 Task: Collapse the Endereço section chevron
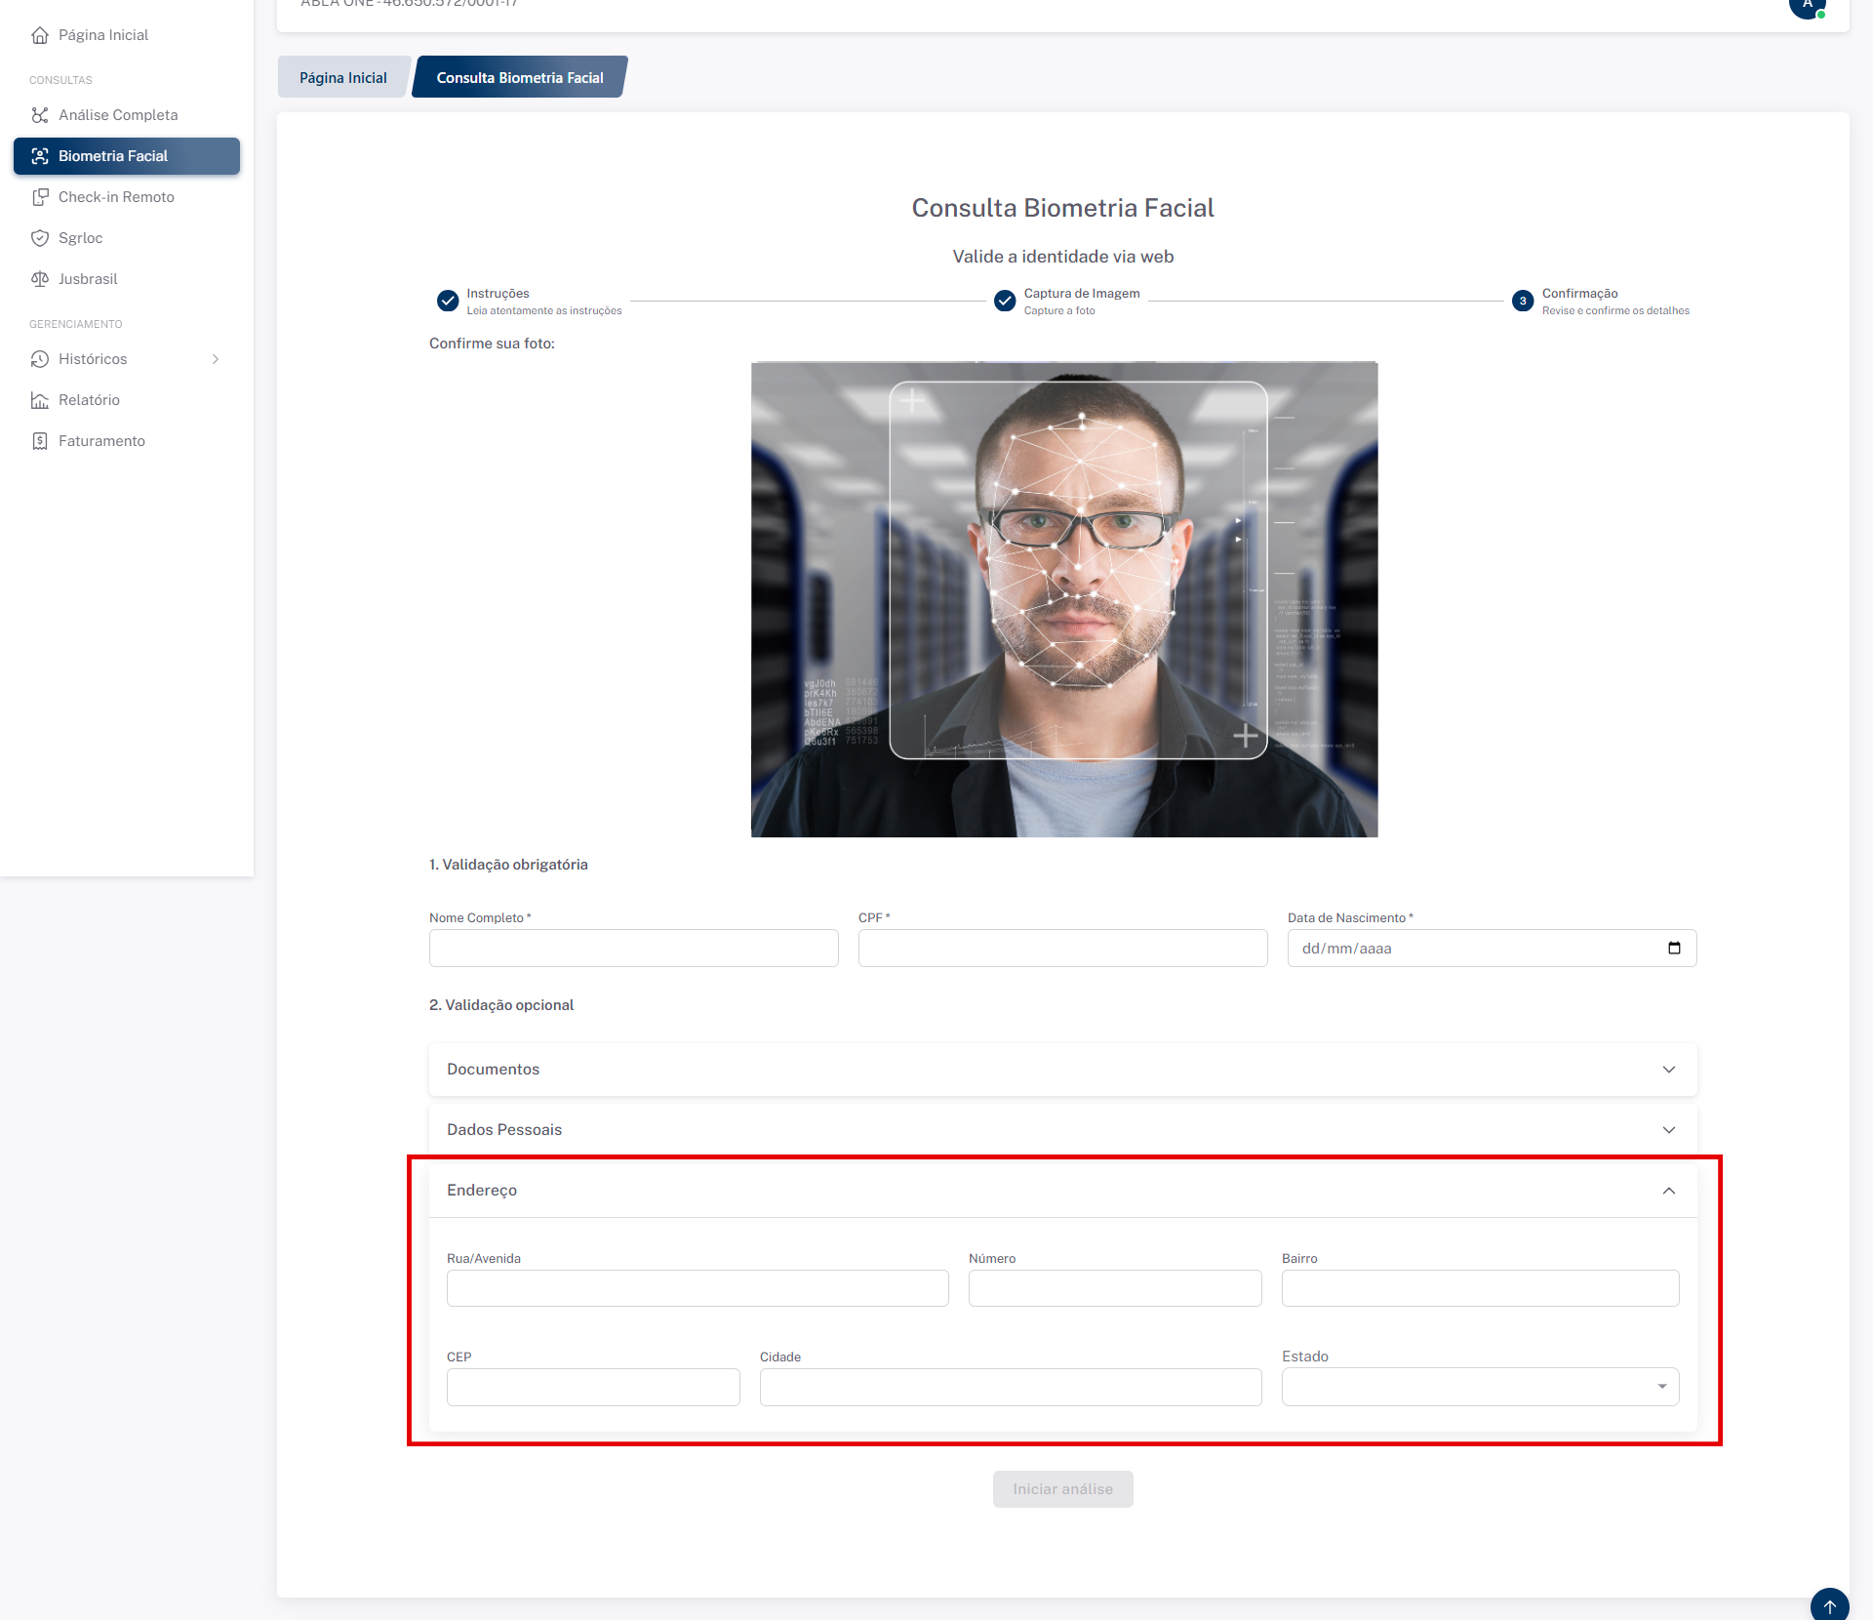point(1669,1191)
